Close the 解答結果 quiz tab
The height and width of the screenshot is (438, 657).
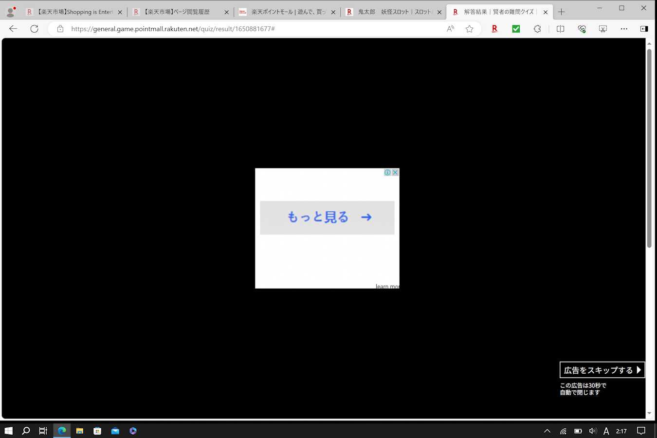(546, 12)
